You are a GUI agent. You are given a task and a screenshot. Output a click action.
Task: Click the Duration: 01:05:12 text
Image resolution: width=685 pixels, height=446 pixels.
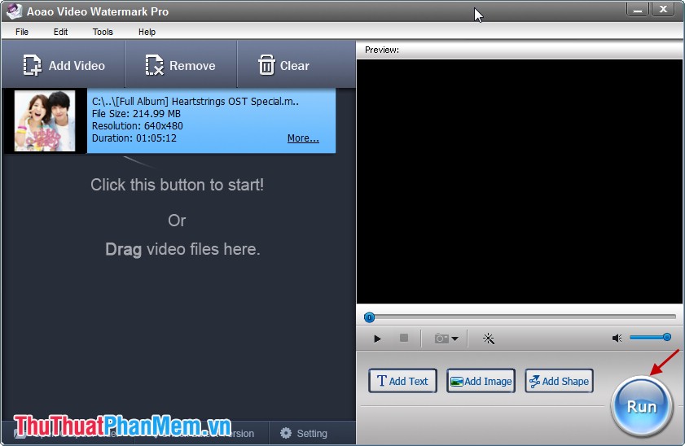134,138
